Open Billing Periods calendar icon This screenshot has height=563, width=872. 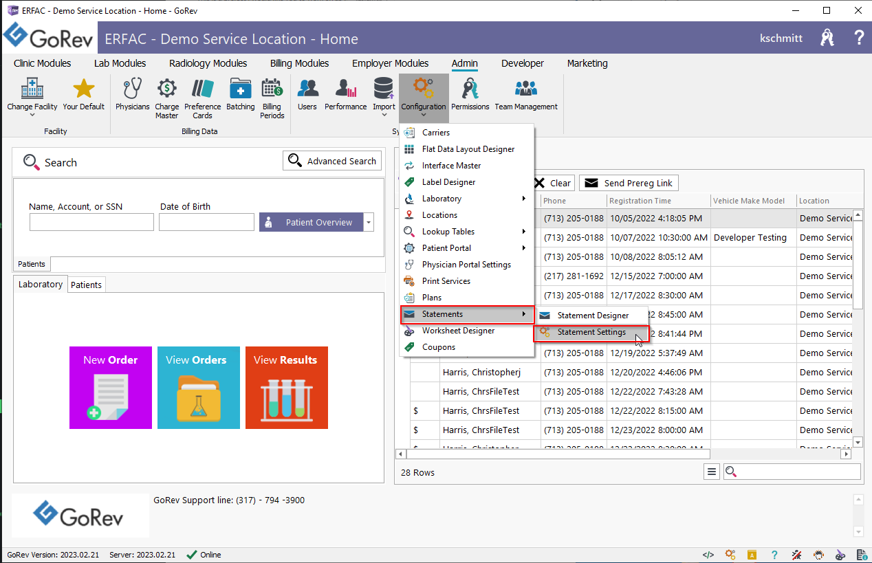tap(272, 89)
